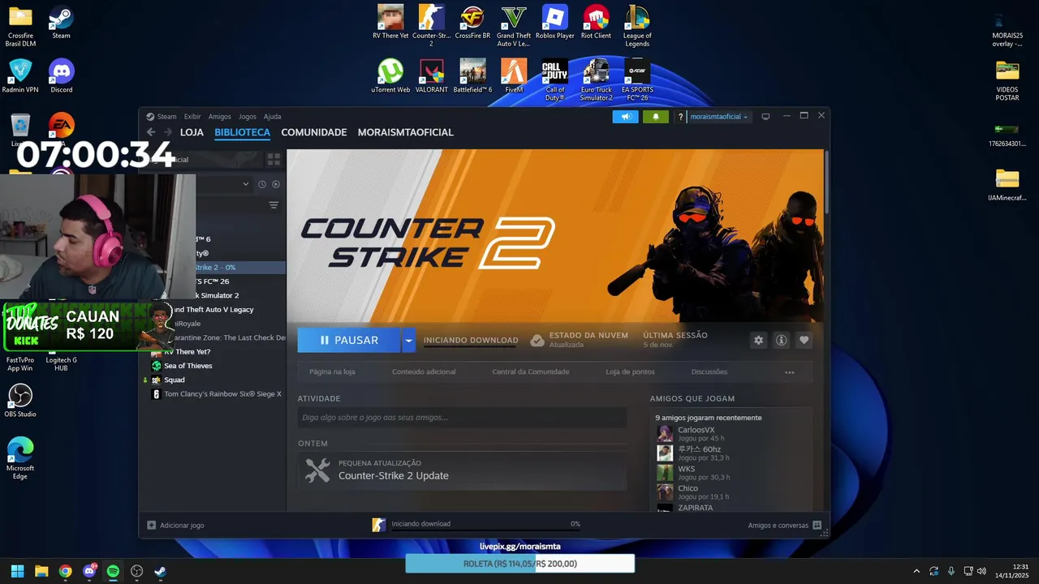This screenshot has width=1039, height=584.
Task: Show recent games clock filter
Action: click(x=262, y=184)
